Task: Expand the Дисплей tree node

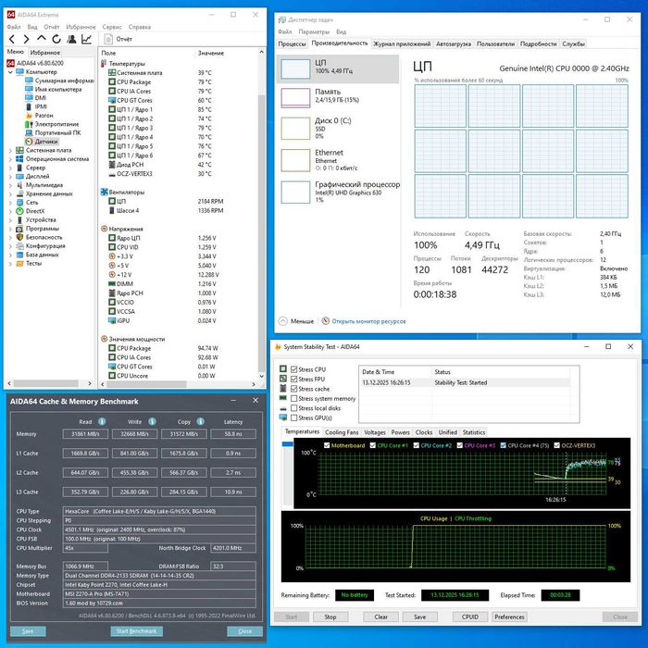Action: tap(10, 177)
